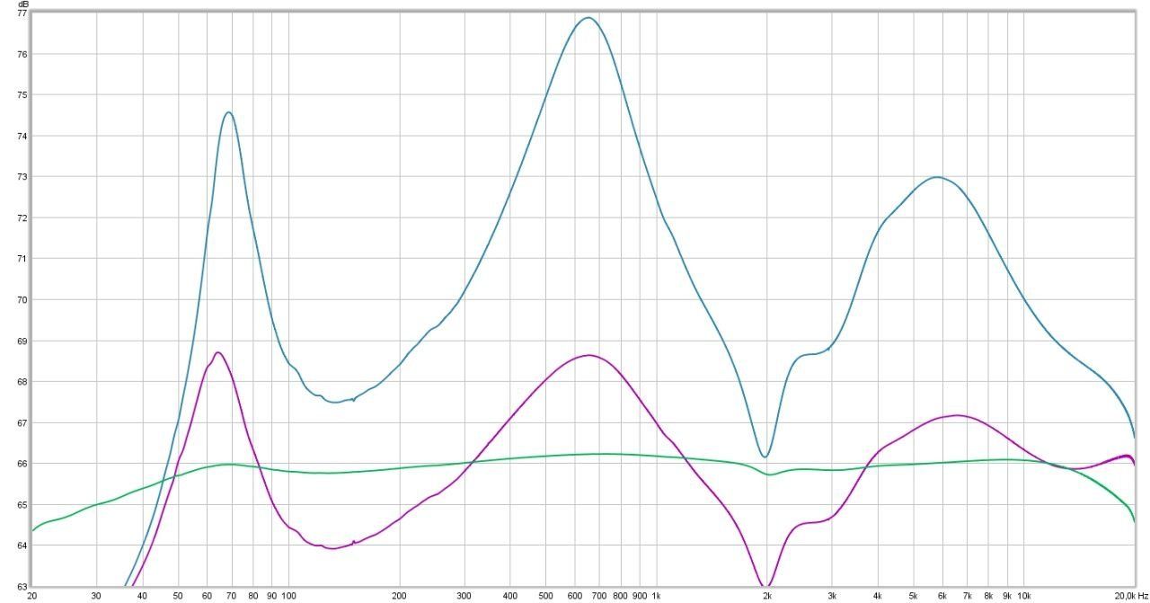Click the dB unit label atop the vertical axis
Screen dimensions: 1150x603
tap(22, 4)
